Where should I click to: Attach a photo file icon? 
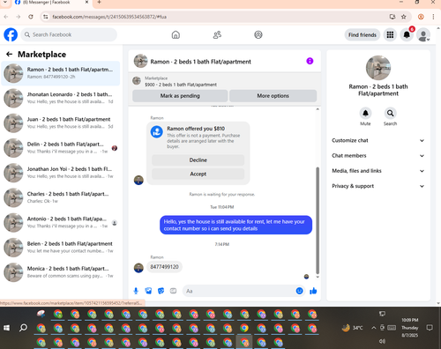pos(148,291)
